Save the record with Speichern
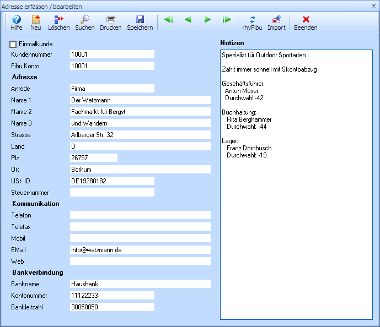 [140, 22]
